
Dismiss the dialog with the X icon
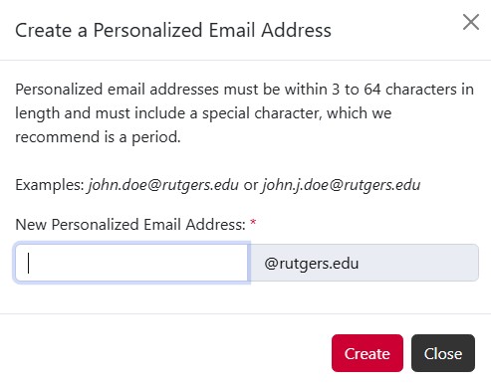coord(471,22)
